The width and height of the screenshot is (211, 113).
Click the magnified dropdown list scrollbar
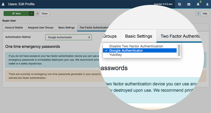pos(179,50)
